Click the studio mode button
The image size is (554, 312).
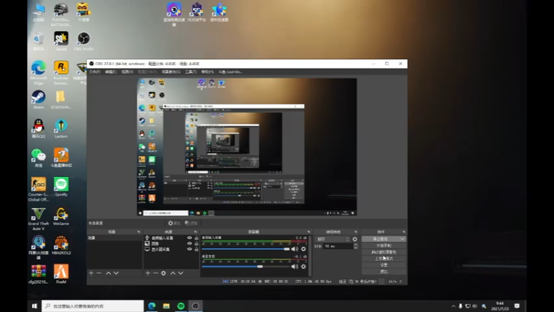coord(384,259)
